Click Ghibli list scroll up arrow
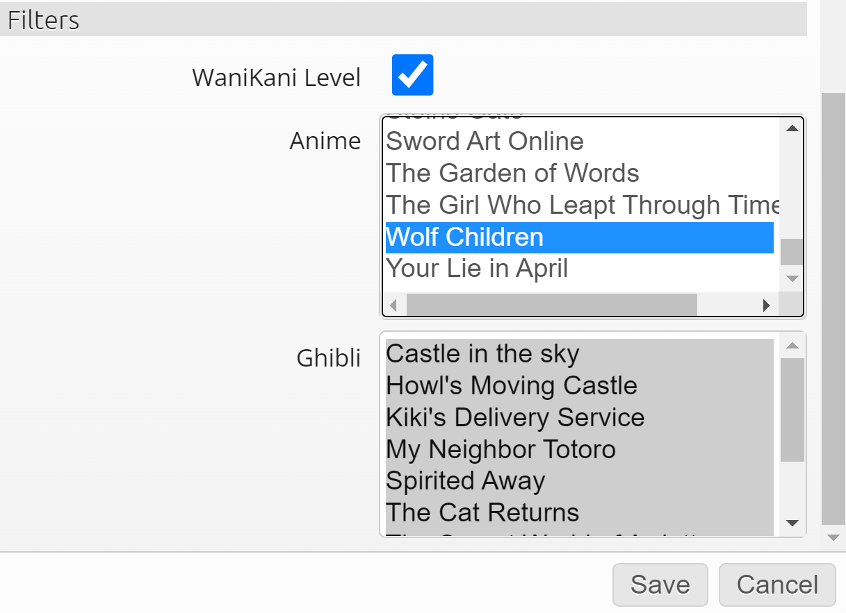The width and height of the screenshot is (846, 613). point(792,345)
